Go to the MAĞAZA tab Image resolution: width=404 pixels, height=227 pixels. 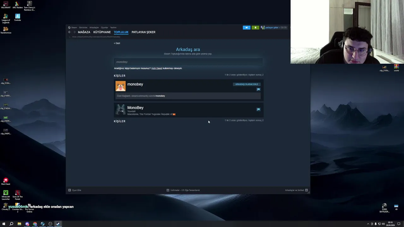pos(84,32)
